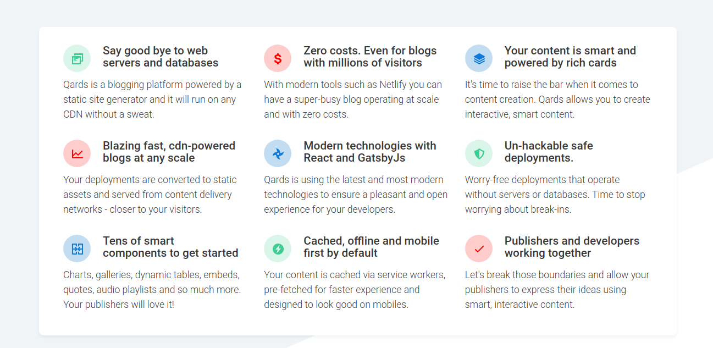This screenshot has width=713, height=348.
Task: Click the green stacked windows icon
Action: tap(77, 58)
